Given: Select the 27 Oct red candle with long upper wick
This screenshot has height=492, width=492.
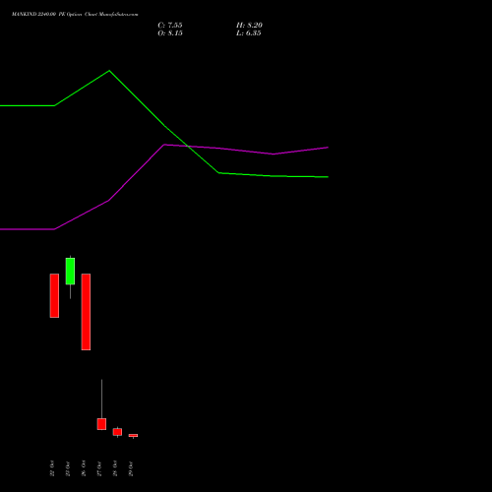Looking at the screenshot, I should [101, 424].
